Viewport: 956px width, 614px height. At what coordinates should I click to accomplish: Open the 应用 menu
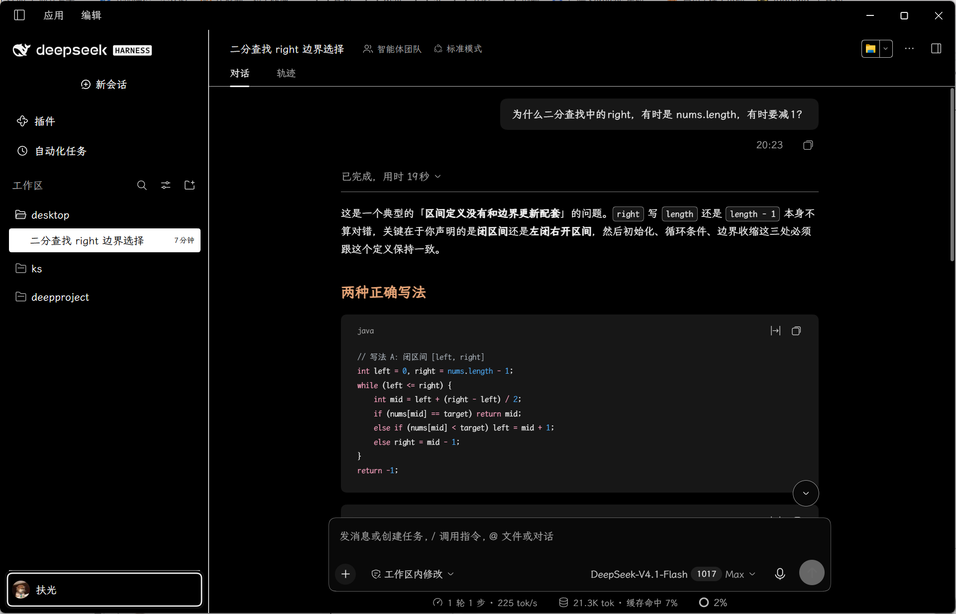(x=53, y=15)
